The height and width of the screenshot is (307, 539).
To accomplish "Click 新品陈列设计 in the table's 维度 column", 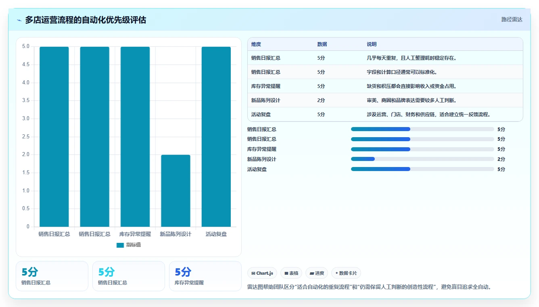I will [x=266, y=100].
